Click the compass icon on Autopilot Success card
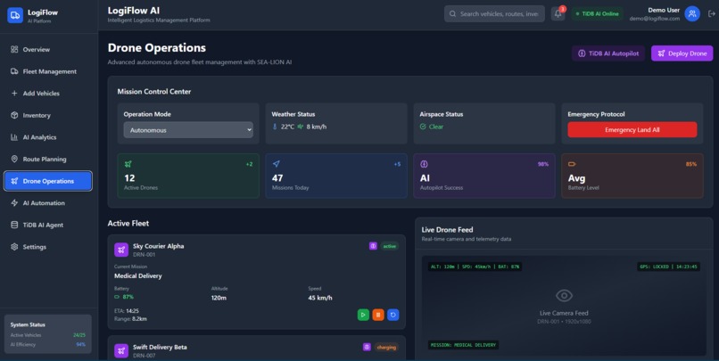Screen dimensions: 719x361 click(424, 164)
